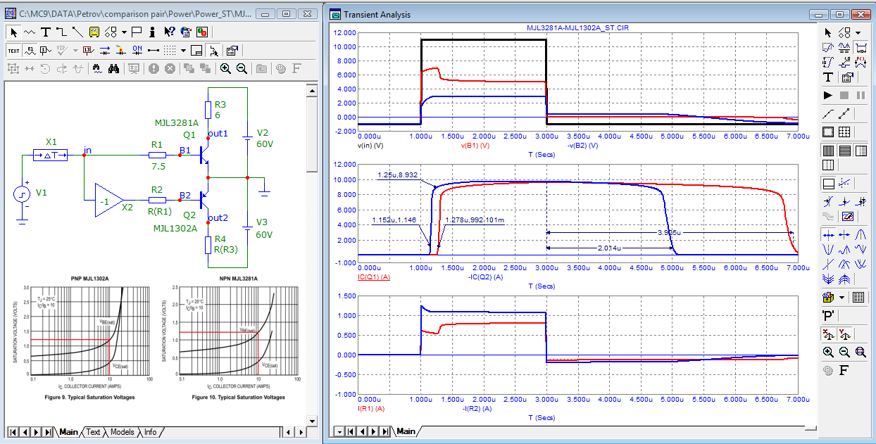The height and width of the screenshot is (444, 876).
Task: Toggle the TEXT grid text display button
Action: click(13, 50)
